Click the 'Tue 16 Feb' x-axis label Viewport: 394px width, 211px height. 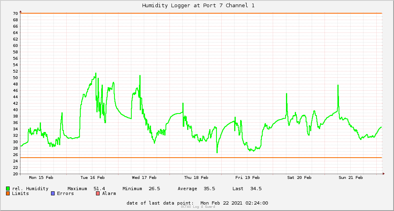(92, 178)
